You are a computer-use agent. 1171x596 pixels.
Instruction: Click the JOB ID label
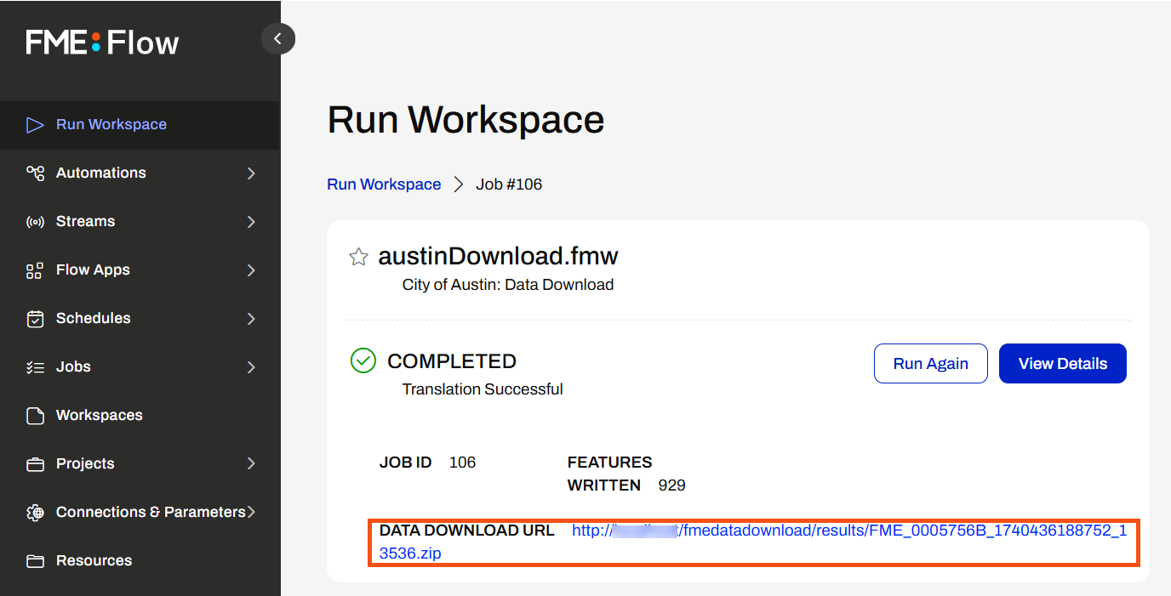pyautogui.click(x=405, y=463)
